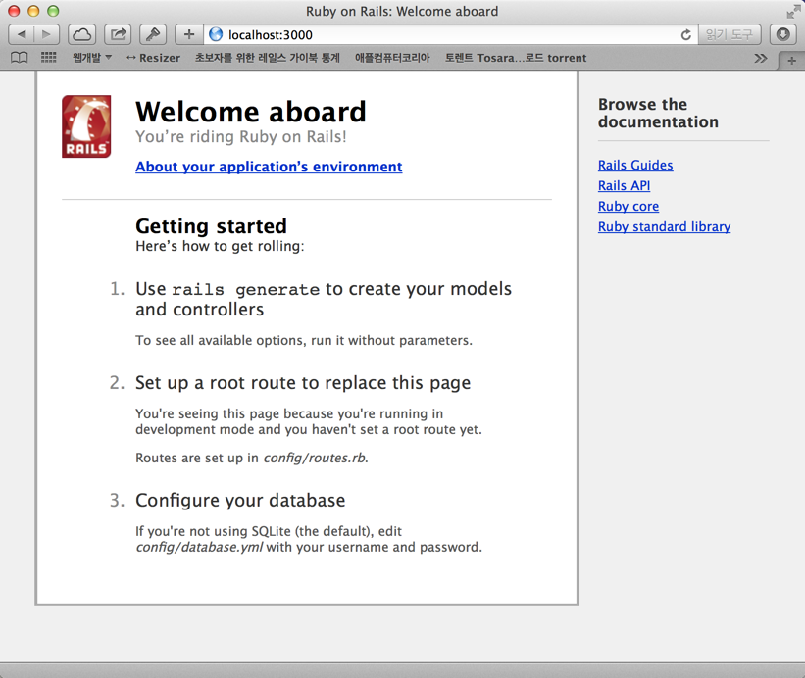Click the Share toolbar button
The height and width of the screenshot is (678, 805).
[x=118, y=34]
